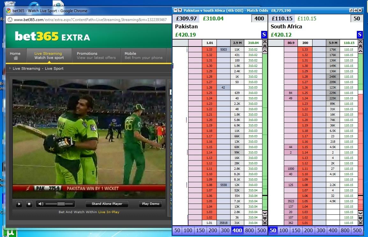Jump to bottom of Pakistan ladder
Image resolution: width=368 pixels, height=237 pixels.
[x=265, y=223]
